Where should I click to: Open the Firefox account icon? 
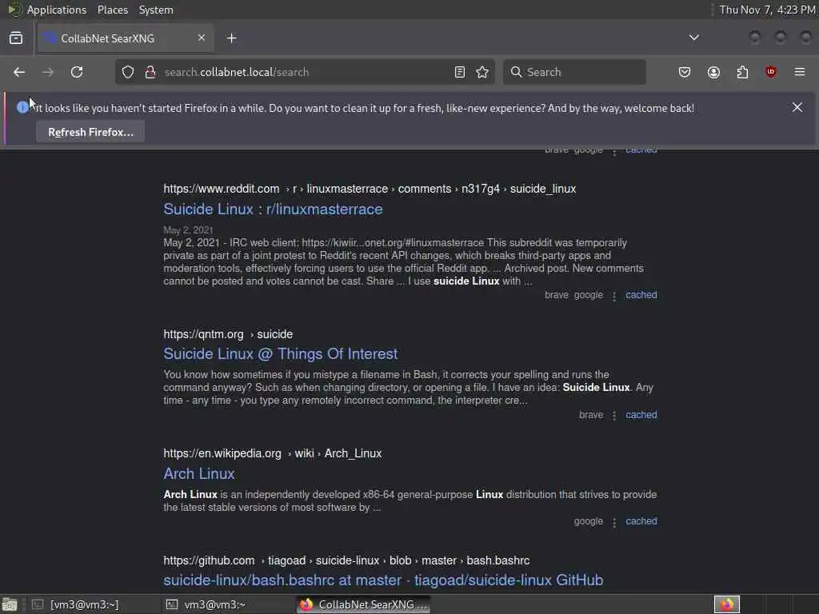pyautogui.click(x=713, y=72)
